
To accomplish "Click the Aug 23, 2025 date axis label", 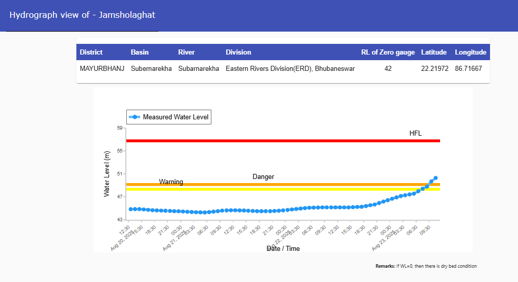I will (x=383, y=241).
